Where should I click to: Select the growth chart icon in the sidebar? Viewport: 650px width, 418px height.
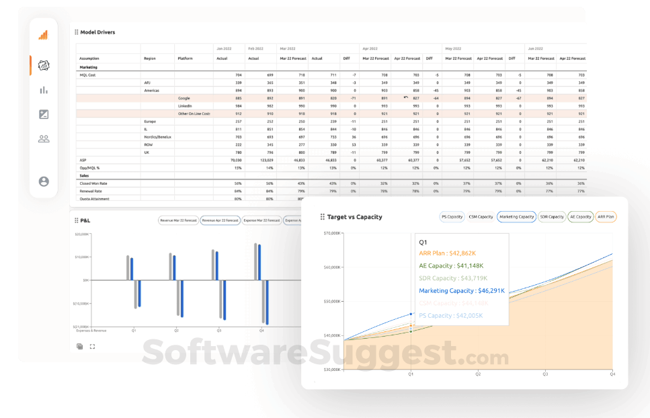[x=43, y=35]
